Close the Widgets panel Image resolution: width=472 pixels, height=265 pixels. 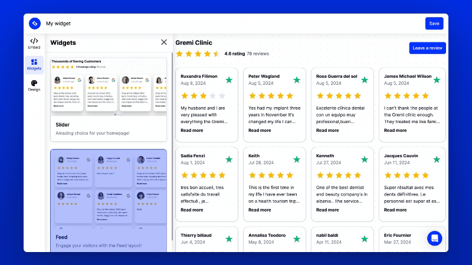click(x=164, y=42)
